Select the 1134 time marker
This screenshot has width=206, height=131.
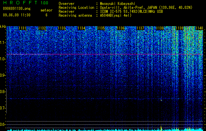point(82,28)
